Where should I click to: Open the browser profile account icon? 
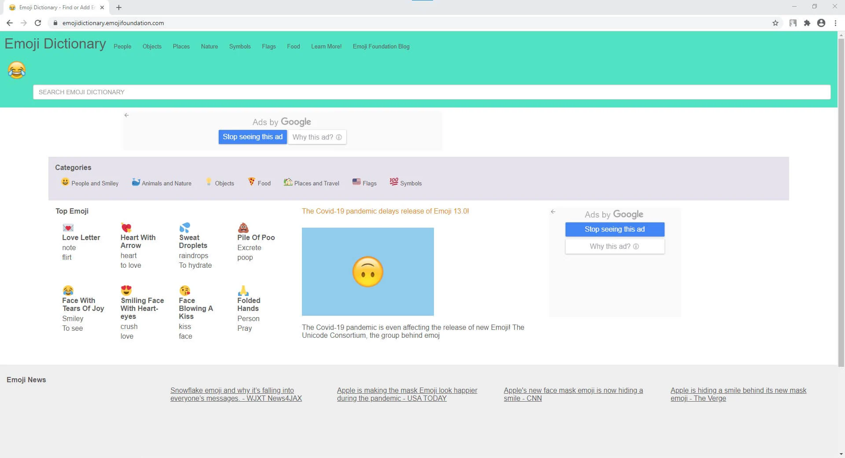point(821,23)
